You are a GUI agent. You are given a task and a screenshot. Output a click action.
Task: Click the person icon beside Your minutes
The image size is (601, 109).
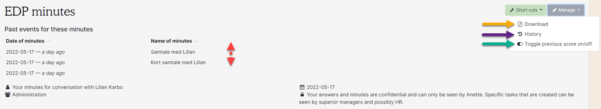(8, 87)
